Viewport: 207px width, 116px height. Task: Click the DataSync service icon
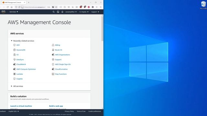tap(14, 59)
